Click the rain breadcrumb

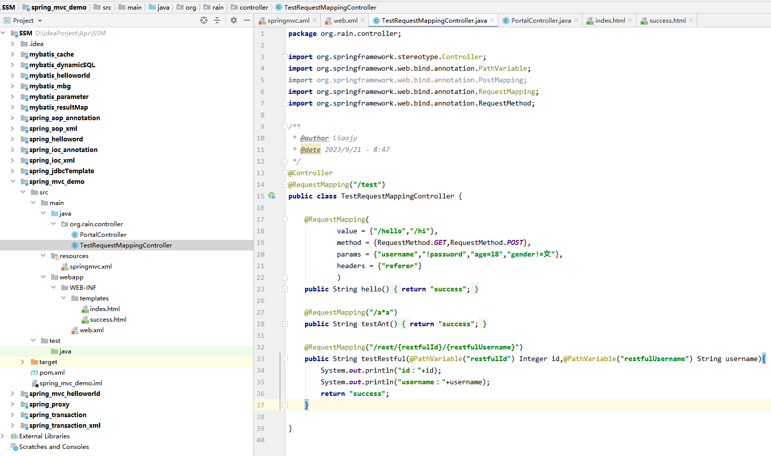point(218,7)
